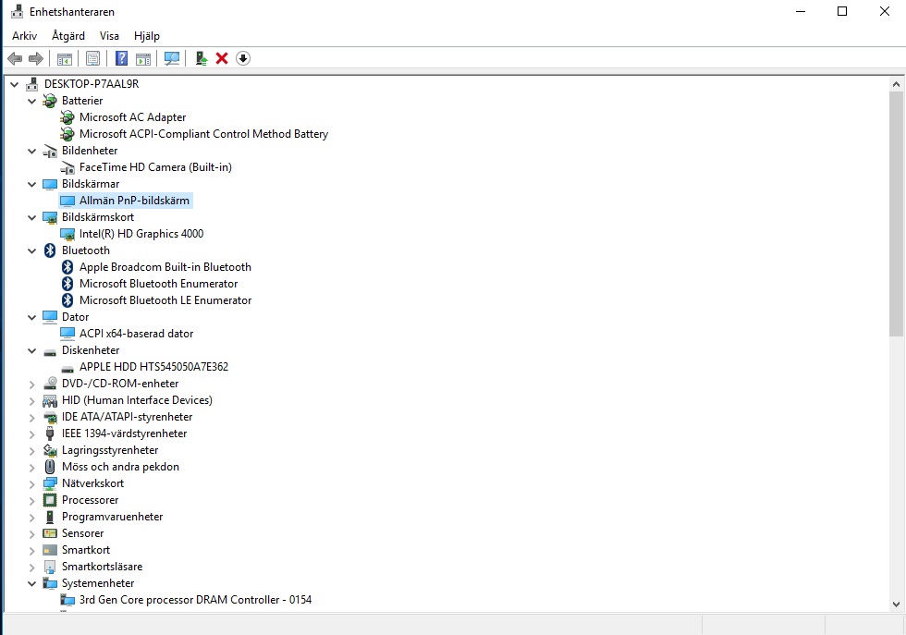Toggle the action pane toolbar icon
Image resolution: width=906 pixels, height=635 pixels.
pos(142,58)
